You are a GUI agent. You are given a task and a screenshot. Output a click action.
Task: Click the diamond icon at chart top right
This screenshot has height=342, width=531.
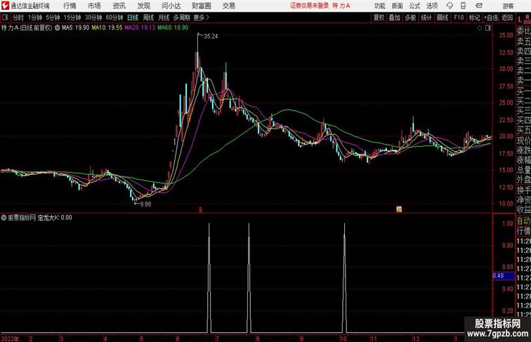(480, 28)
